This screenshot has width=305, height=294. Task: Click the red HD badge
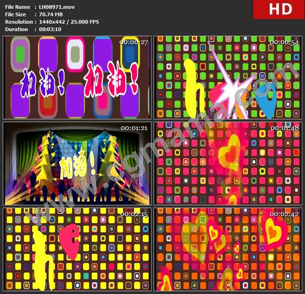tap(279, 10)
